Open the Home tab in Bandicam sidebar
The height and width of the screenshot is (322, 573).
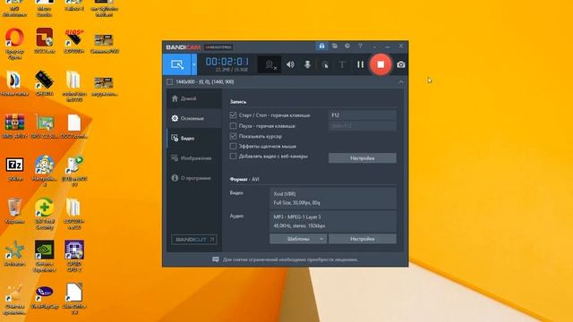coord(194,98)
